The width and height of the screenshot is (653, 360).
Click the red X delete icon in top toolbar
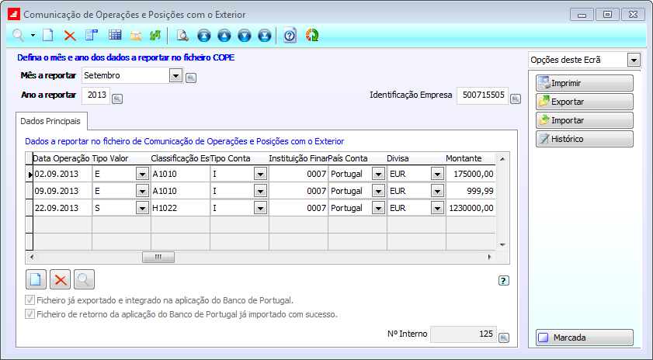click(x=70, y=35)
